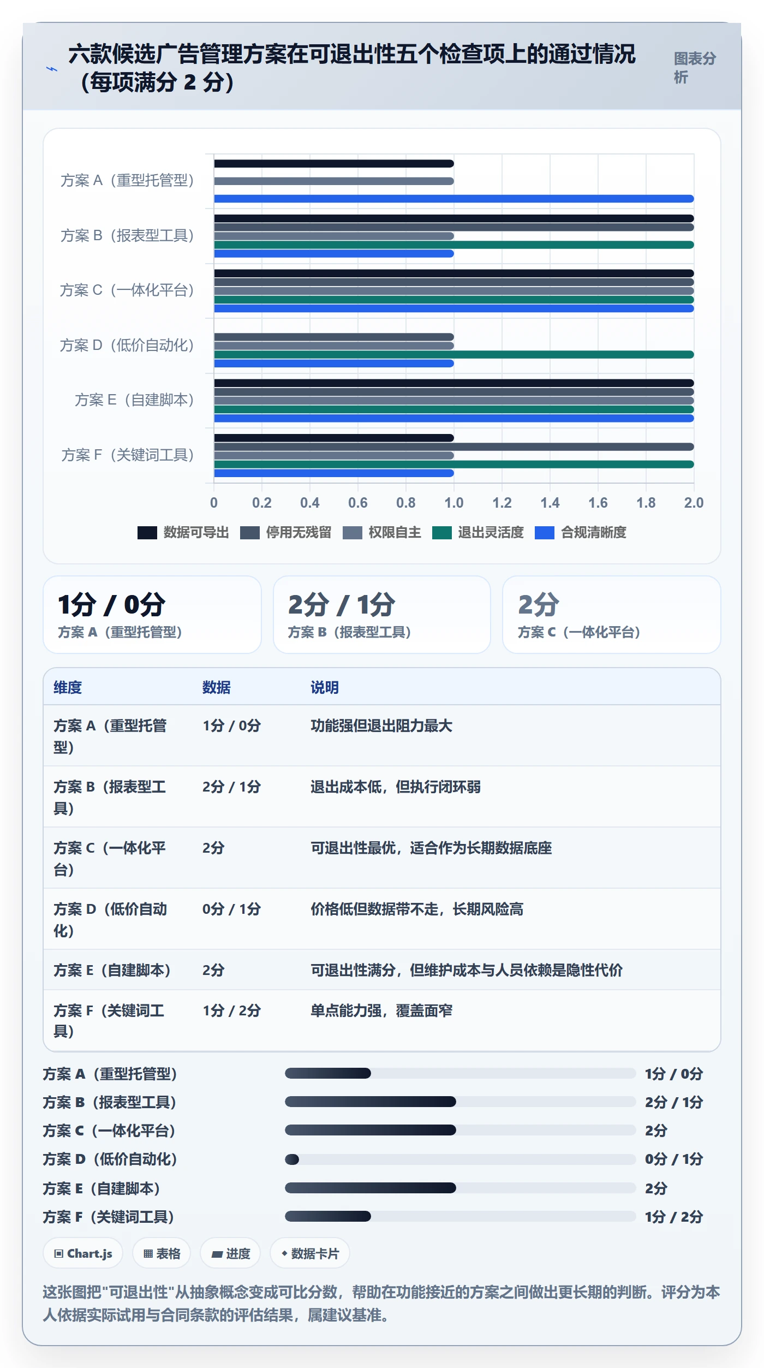Open the 方案 C summary card showing 2分
Viewport: 764px width, 1368px height.
pyautogui.click(x=612, y=615)
